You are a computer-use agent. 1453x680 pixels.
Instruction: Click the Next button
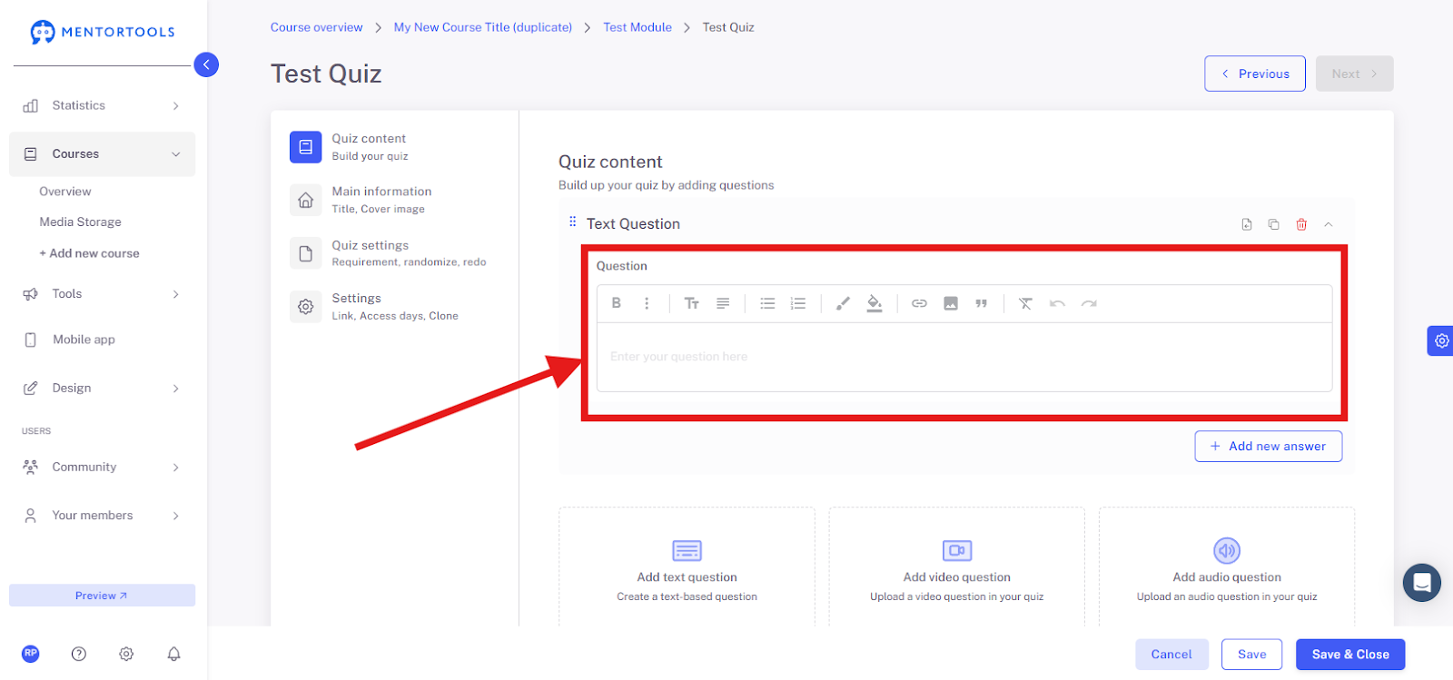(1354, 74)
